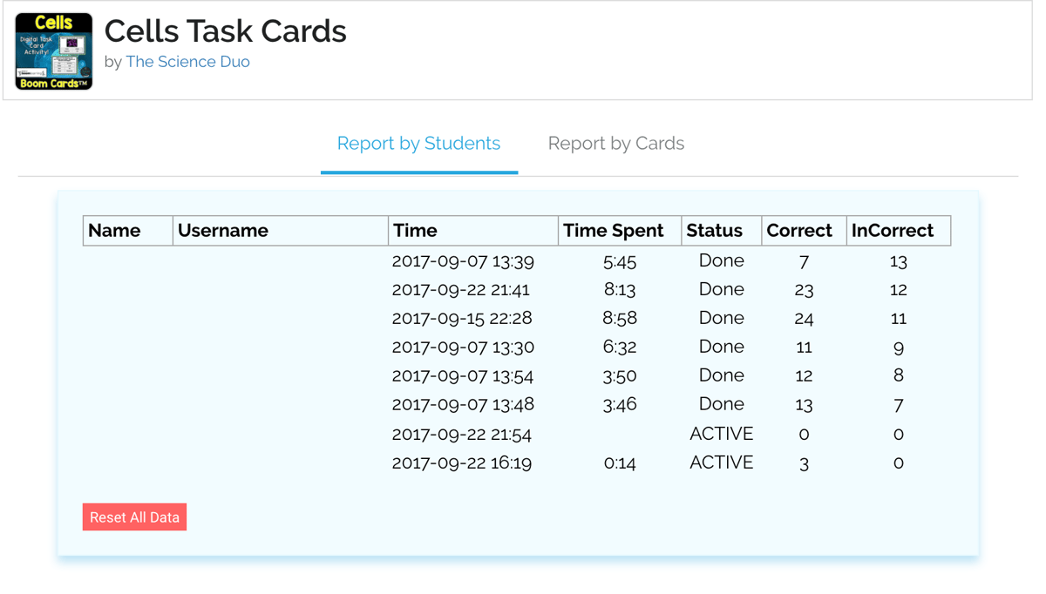The width and height of the screenshot is (1046, 594).
Task: Select the row dated 2017-09-07 13:30
Action: click(x=463, y=348)
